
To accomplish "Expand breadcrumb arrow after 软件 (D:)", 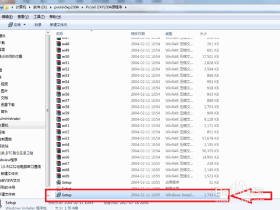I will point(50,7).
